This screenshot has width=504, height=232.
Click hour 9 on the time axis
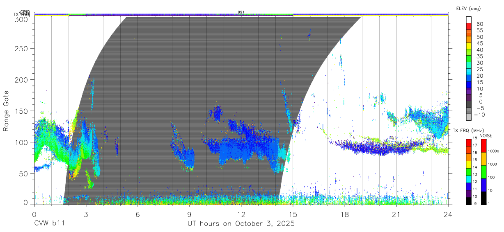pos(189,214)
